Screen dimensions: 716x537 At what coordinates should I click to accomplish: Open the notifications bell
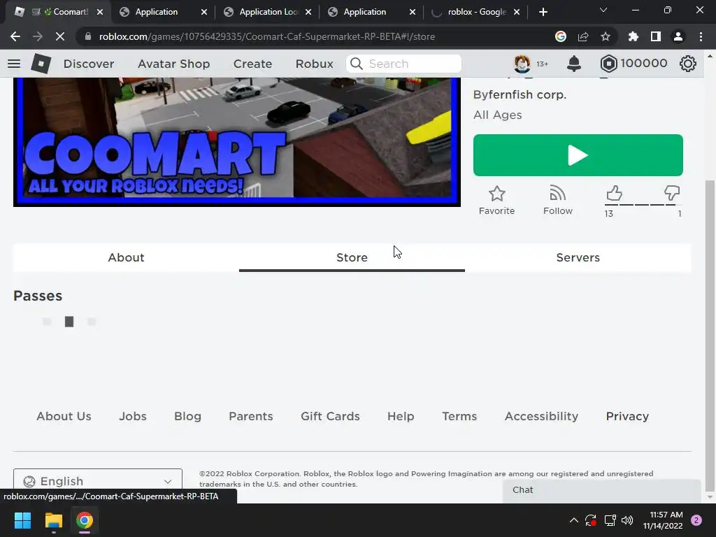[574, 64]
